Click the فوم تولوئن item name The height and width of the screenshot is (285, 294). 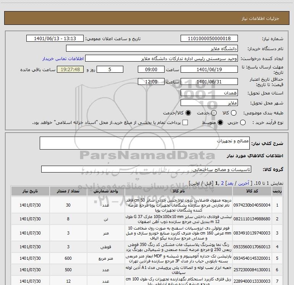[179, 233]
